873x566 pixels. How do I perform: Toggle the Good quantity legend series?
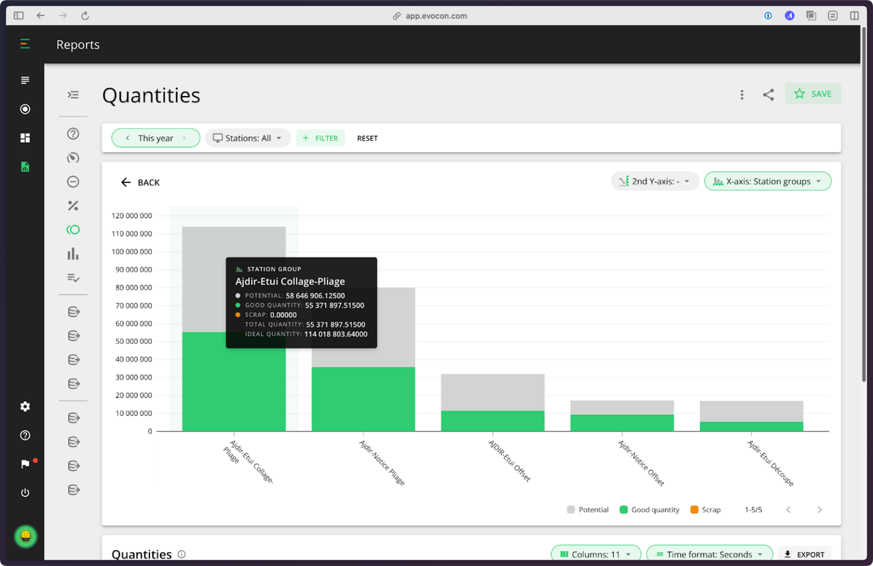(649, 510)
